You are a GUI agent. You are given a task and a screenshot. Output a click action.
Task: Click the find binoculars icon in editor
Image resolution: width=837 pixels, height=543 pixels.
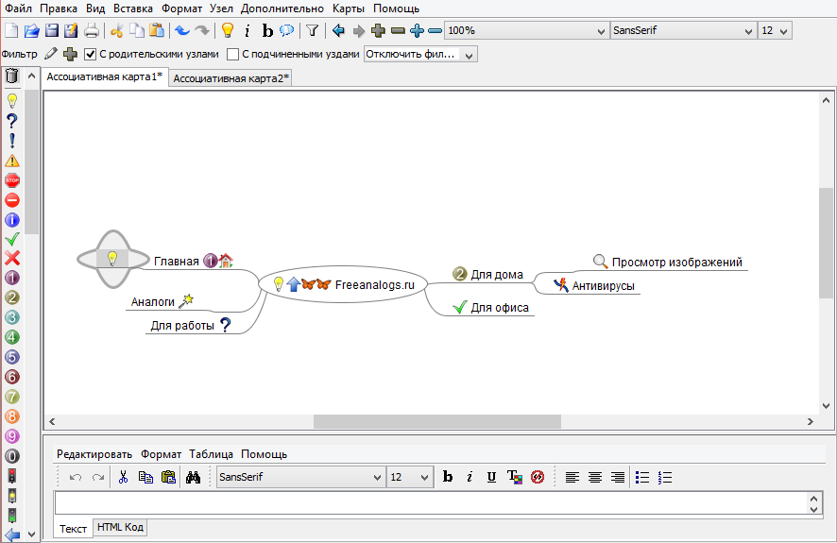point(193,477)
